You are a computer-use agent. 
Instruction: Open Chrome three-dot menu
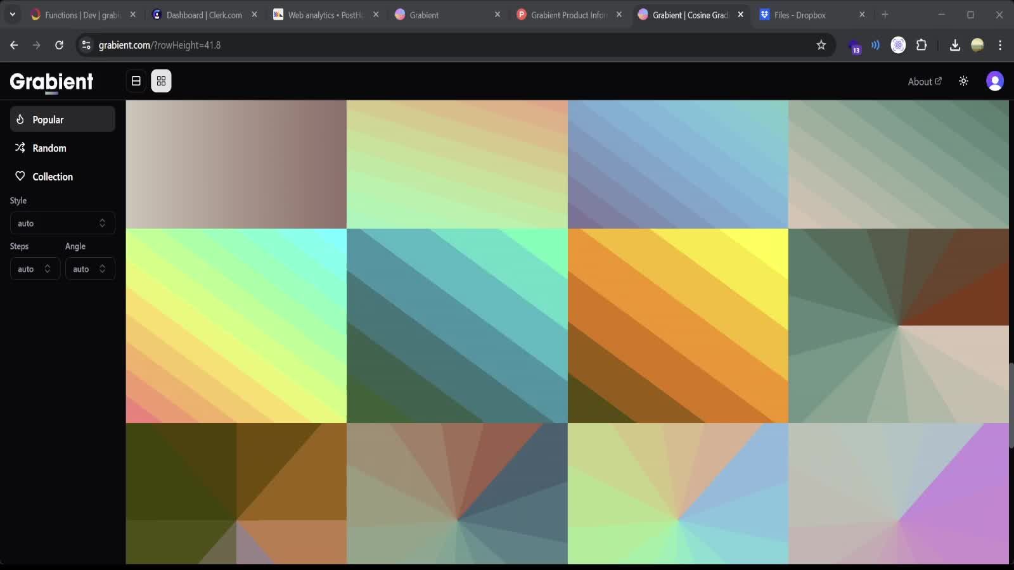(x=1000, y=45)
